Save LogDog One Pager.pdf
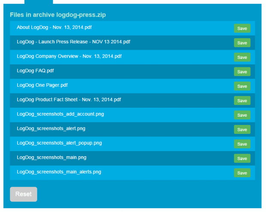The width and height of the screenshot is (266, 212). pyautogui.click(x=242, y=86)
